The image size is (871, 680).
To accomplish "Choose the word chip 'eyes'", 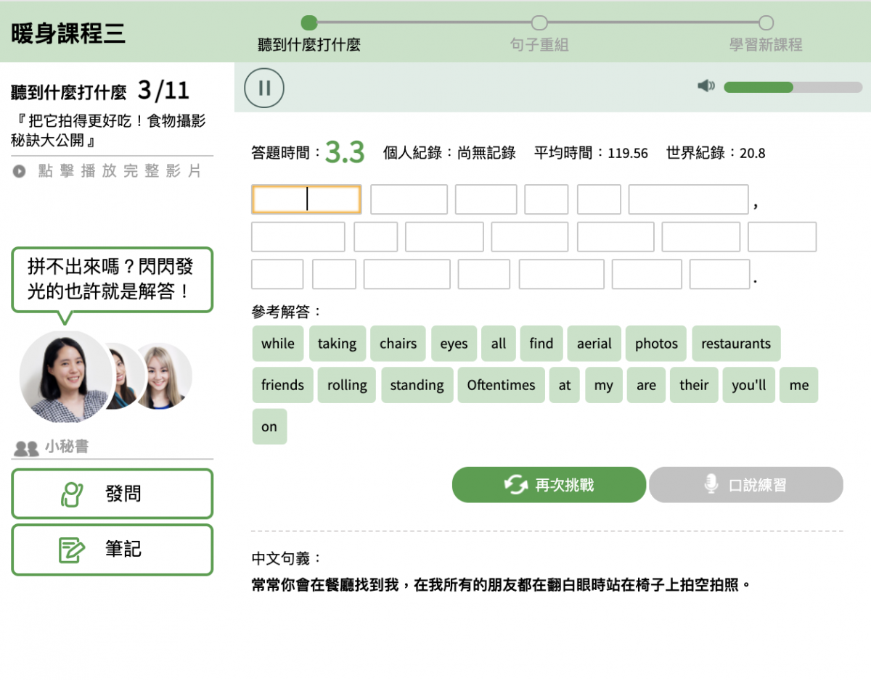I will click(454, 344).
